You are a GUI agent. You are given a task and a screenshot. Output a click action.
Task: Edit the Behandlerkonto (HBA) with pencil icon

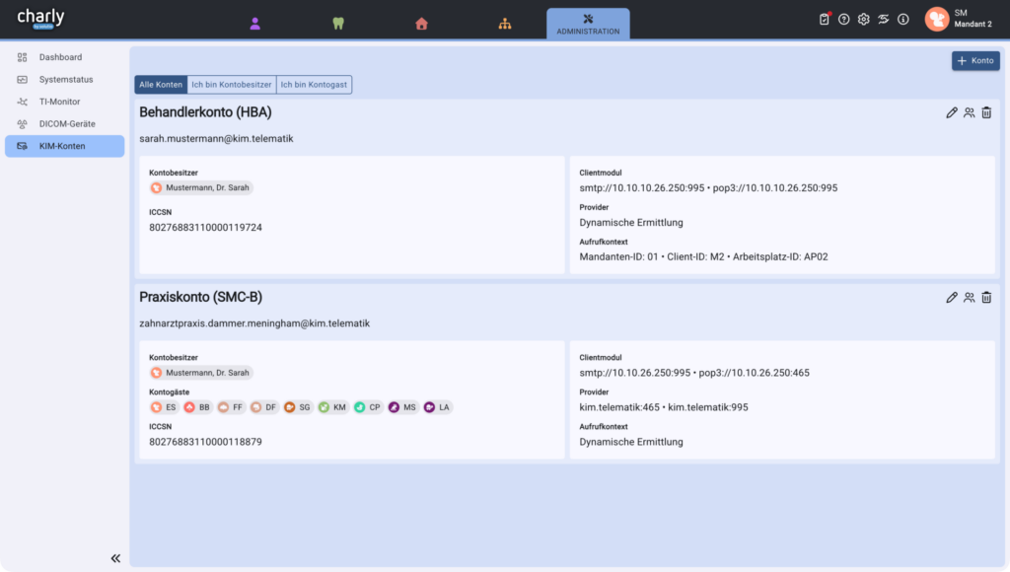pos(952,113)
